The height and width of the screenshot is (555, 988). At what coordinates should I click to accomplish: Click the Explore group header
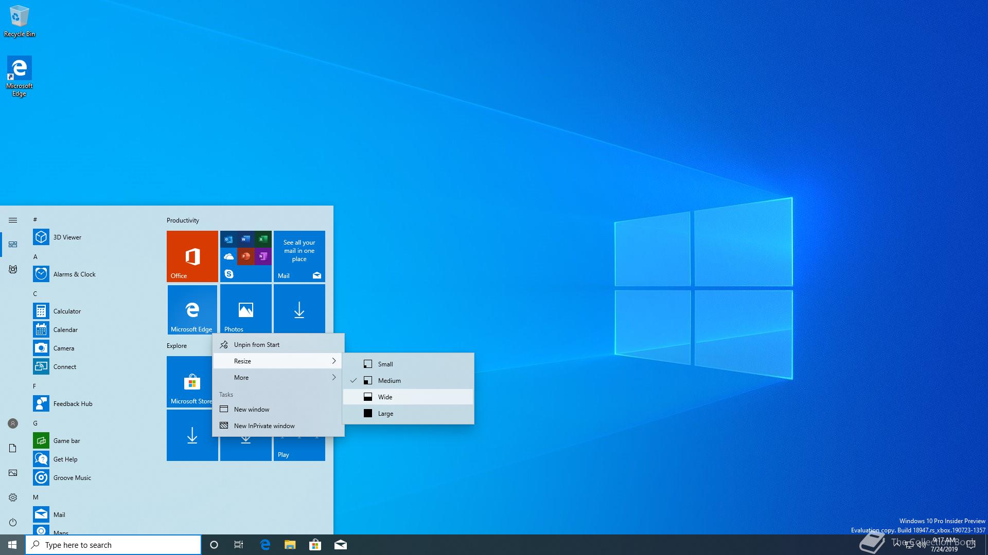(177, 346)
